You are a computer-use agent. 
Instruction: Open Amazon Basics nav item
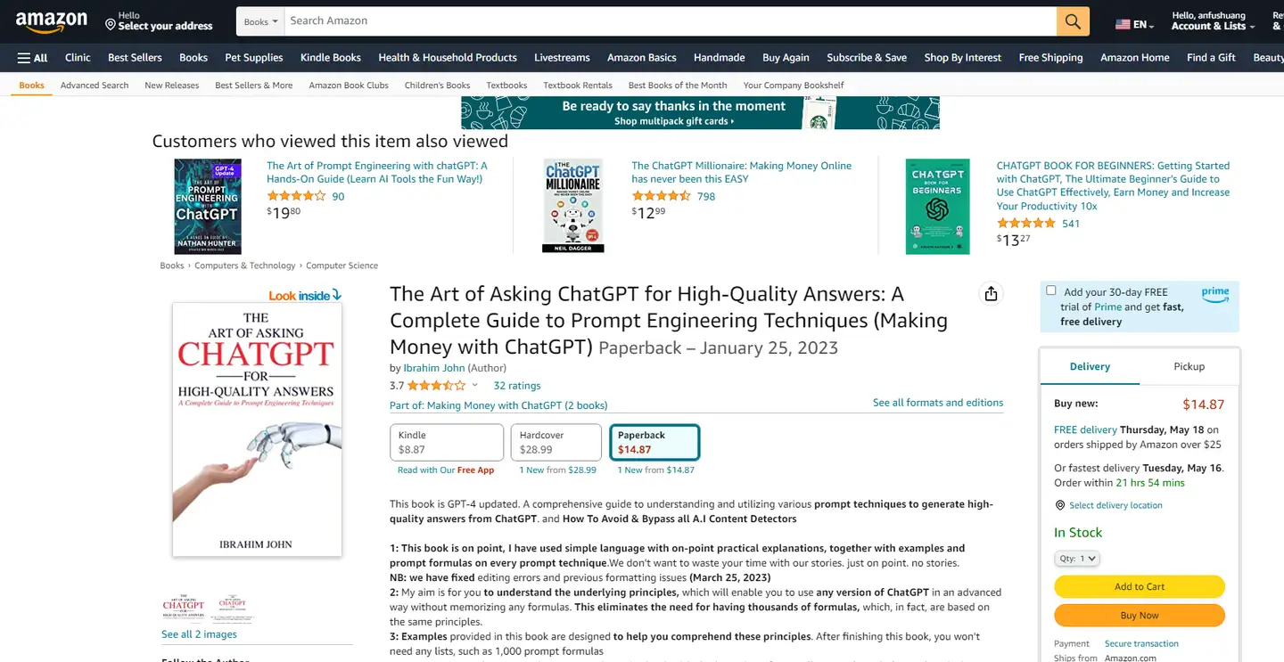(x=642, y=58)
